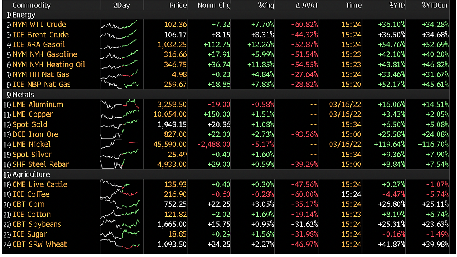
Task: Open CBT Corn
Action: tap(28, 204)
